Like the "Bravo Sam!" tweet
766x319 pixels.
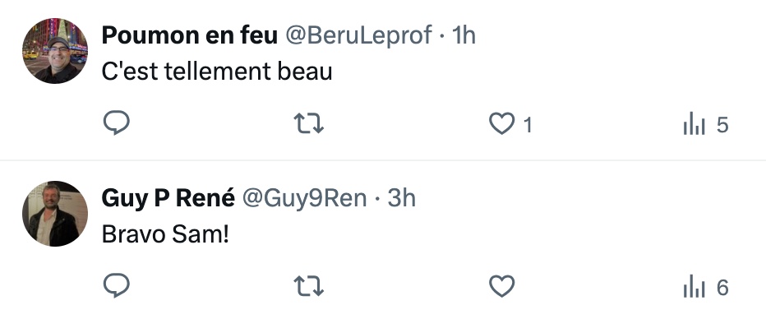coord(501,286)
